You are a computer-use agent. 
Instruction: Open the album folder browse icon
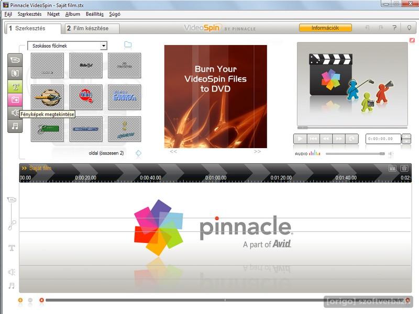click(128, 44)
